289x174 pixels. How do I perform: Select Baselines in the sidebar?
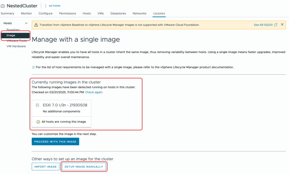pos(13,30)
